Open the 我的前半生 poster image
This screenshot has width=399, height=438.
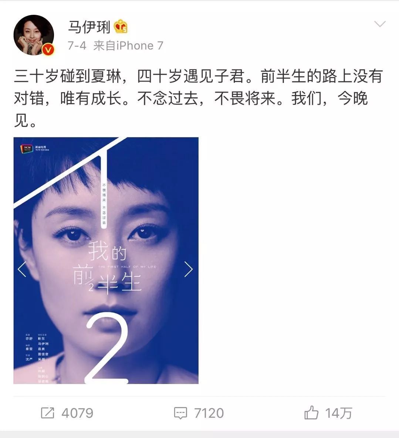(x=106, y=260)
